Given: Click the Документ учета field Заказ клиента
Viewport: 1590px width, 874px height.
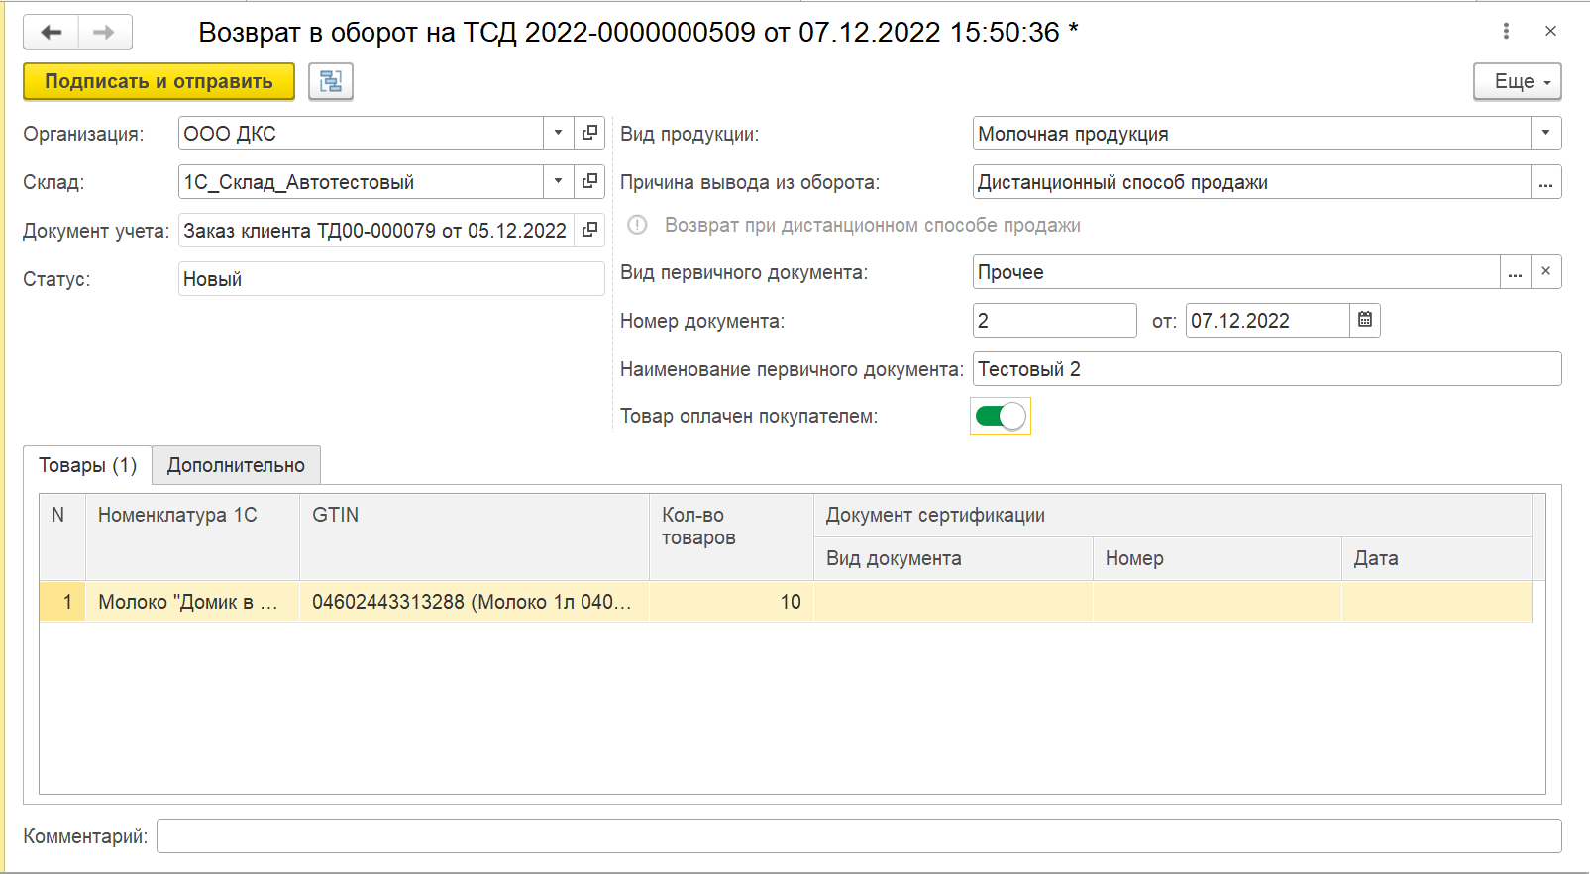Looking at the screenshot, I should tap(376, 230).
